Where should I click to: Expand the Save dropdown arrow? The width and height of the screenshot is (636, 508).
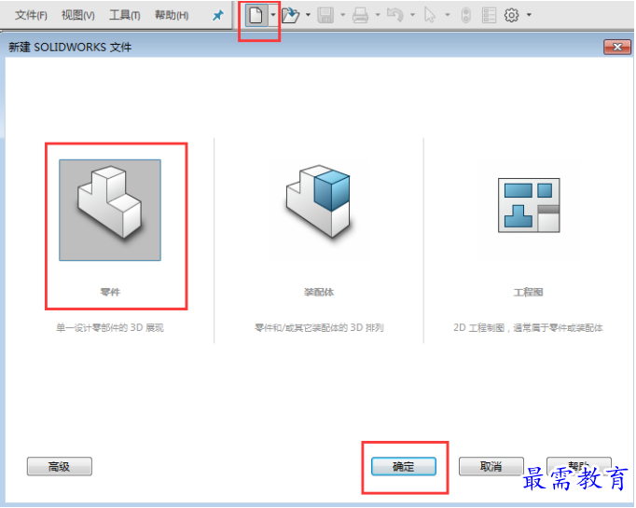(343, 16)
